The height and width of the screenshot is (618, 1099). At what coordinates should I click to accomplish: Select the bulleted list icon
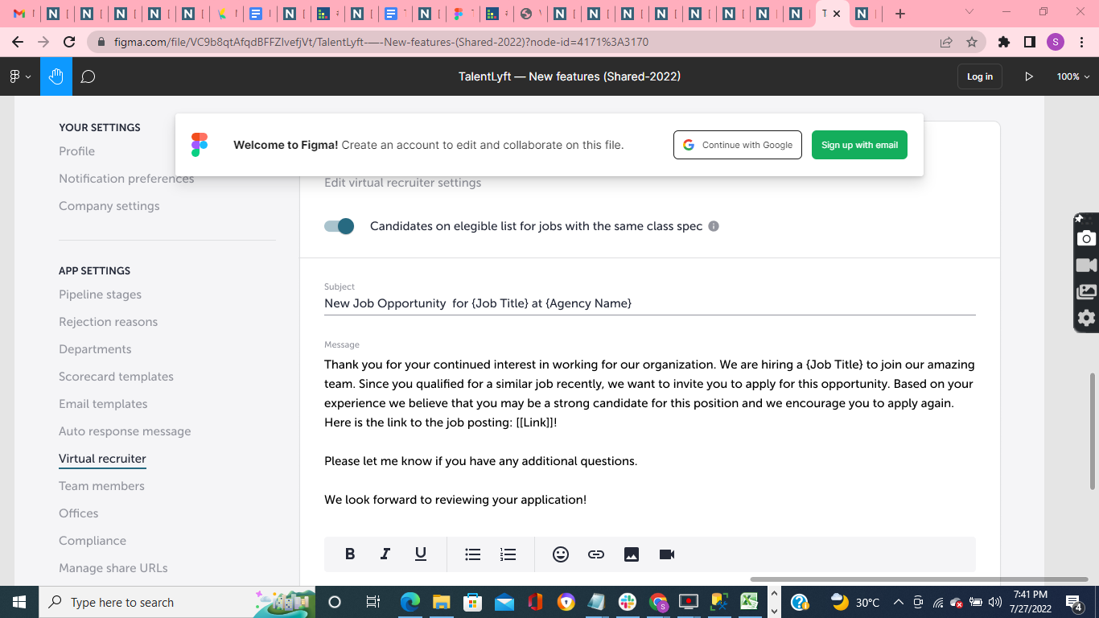point(472,554)
